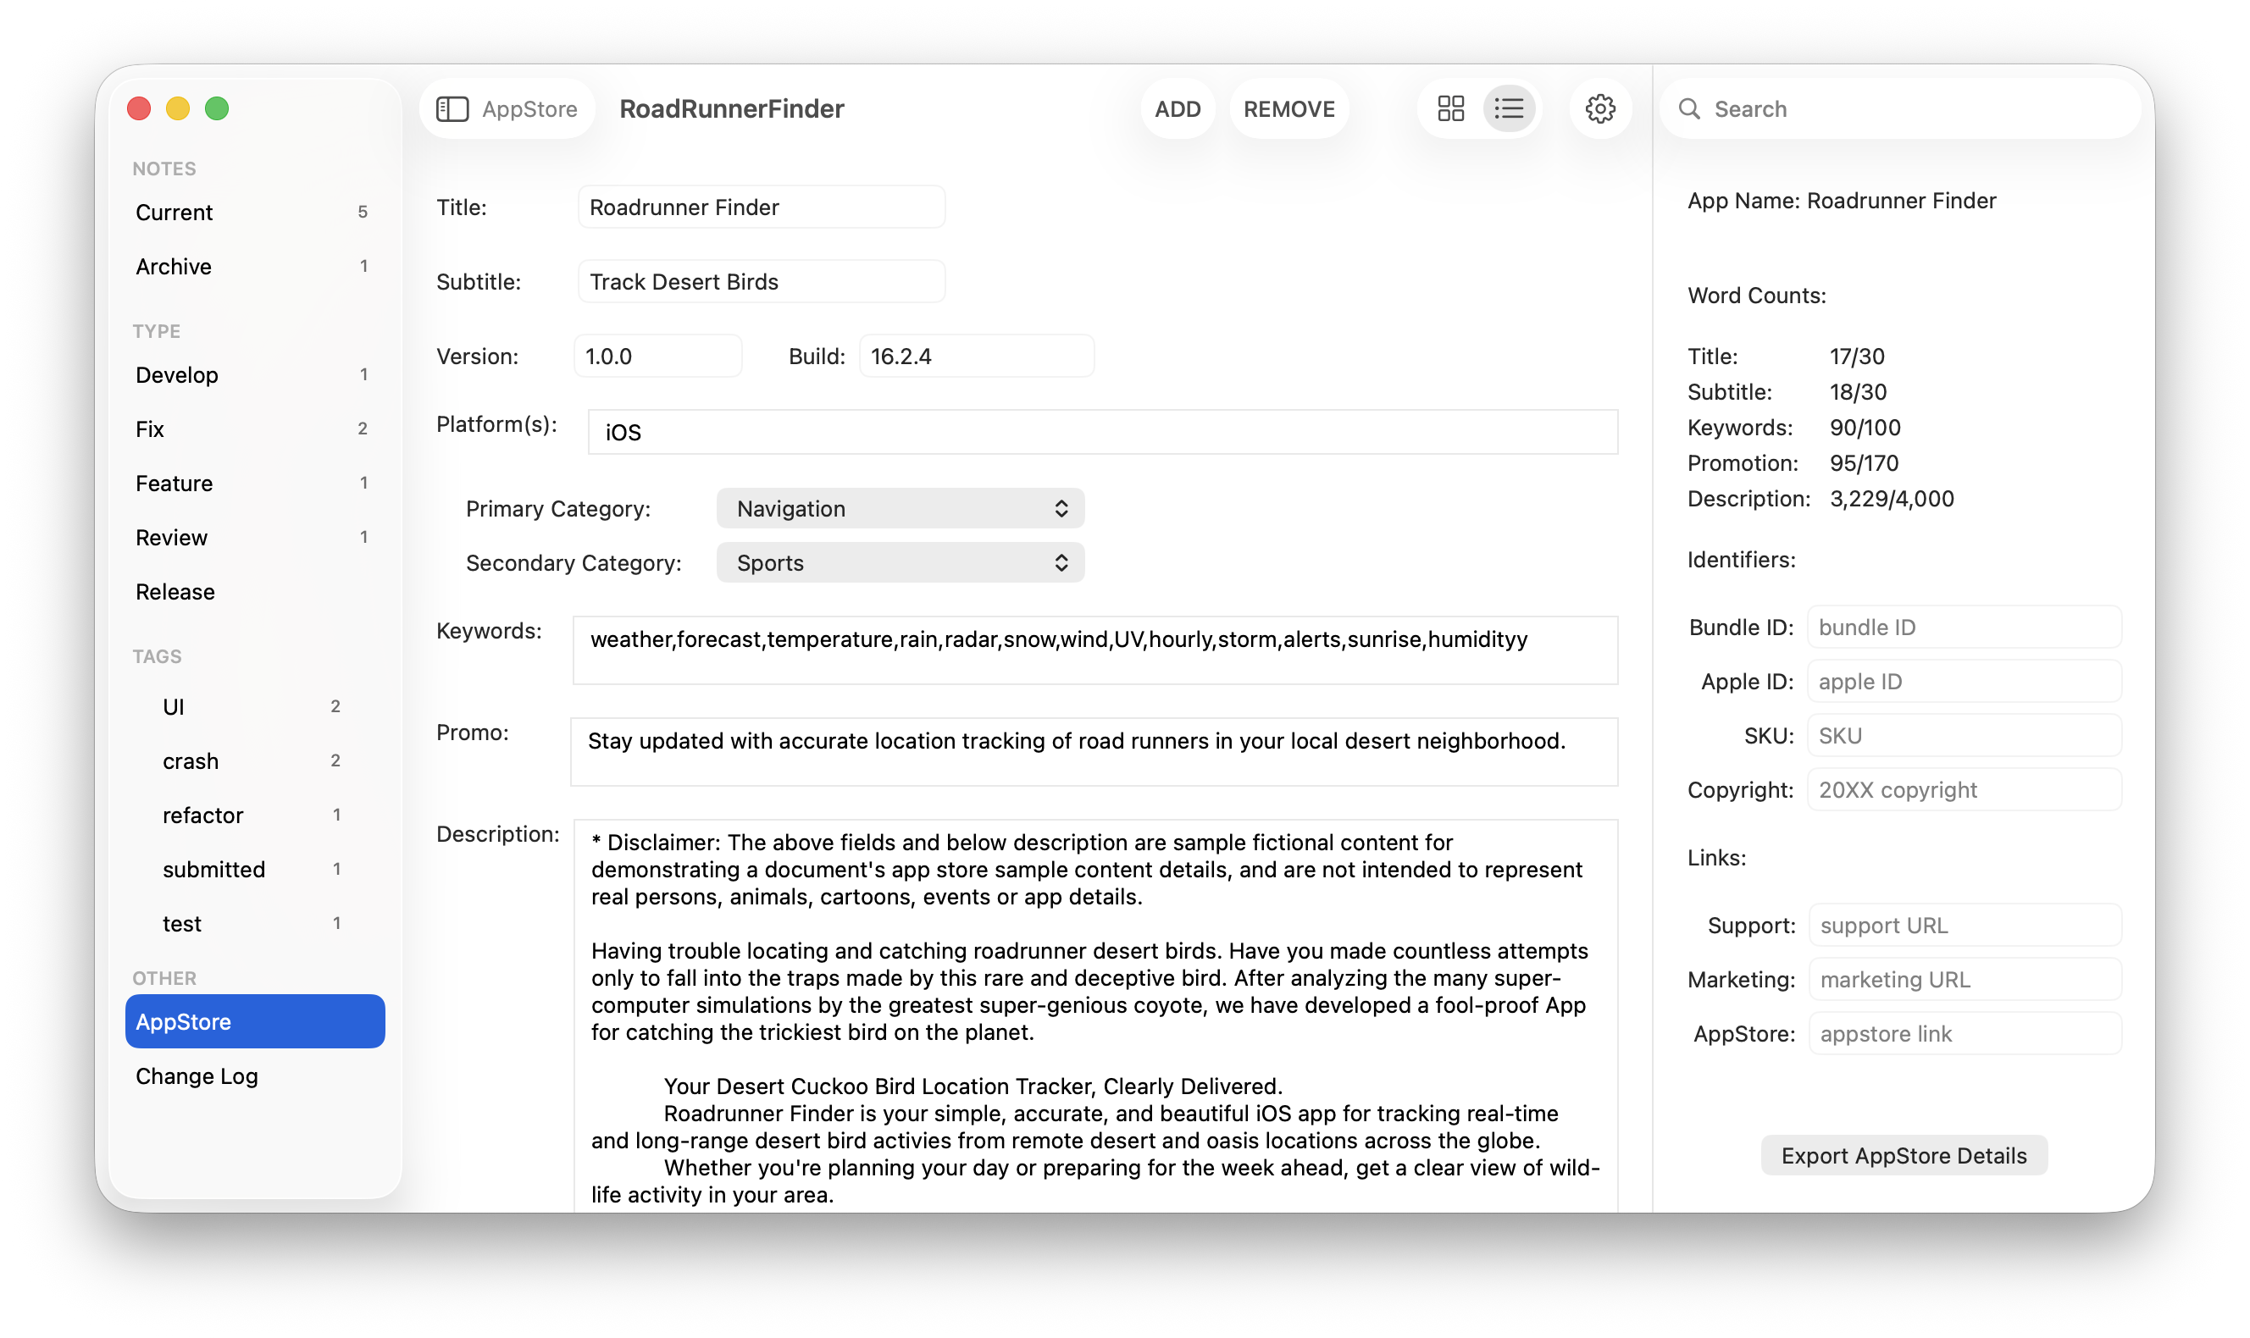Select the AppStore item under OTHER
The image size is (2250, 1338).
pyautogui.click(x=254, y=1020)
